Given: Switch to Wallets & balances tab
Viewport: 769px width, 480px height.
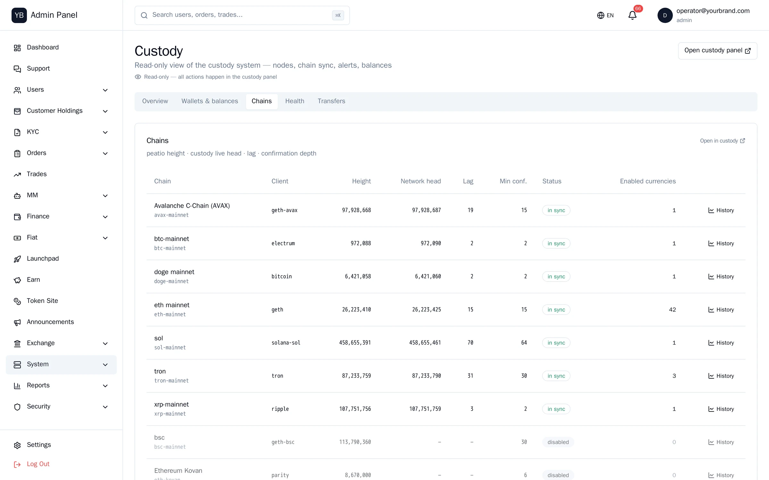Looking at the screenshot, I should pyautogui.click(x=210, y=101).
